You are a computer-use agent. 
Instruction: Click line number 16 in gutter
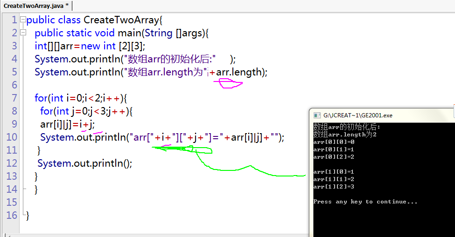(x=12, y=215)
